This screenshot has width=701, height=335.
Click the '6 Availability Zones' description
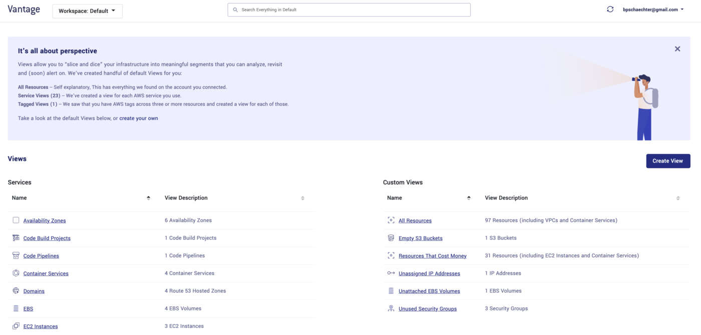pyautogui.click(x=188, y=220)
